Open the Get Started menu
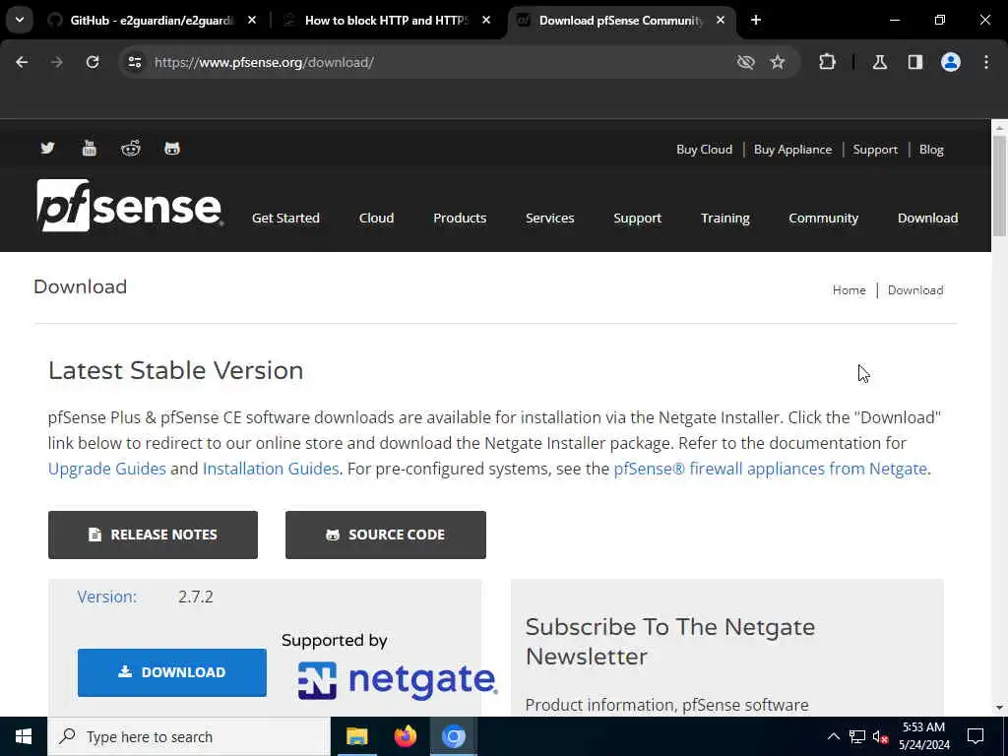1008x756 pixels. pyautogui.click(x=285, y=218)
